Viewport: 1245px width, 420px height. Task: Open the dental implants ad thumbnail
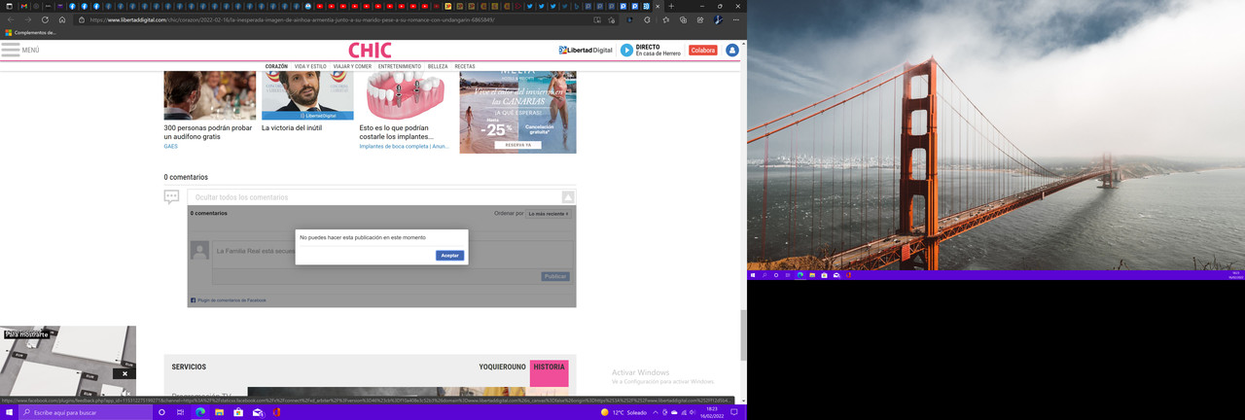(405, 94)
